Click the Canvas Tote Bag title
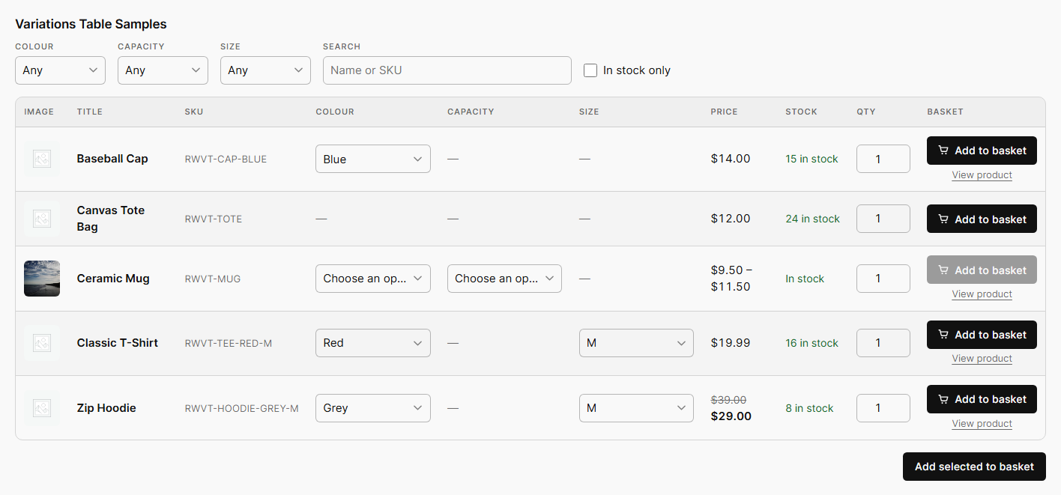The image size is (1061, 495). tap(111, 219)
